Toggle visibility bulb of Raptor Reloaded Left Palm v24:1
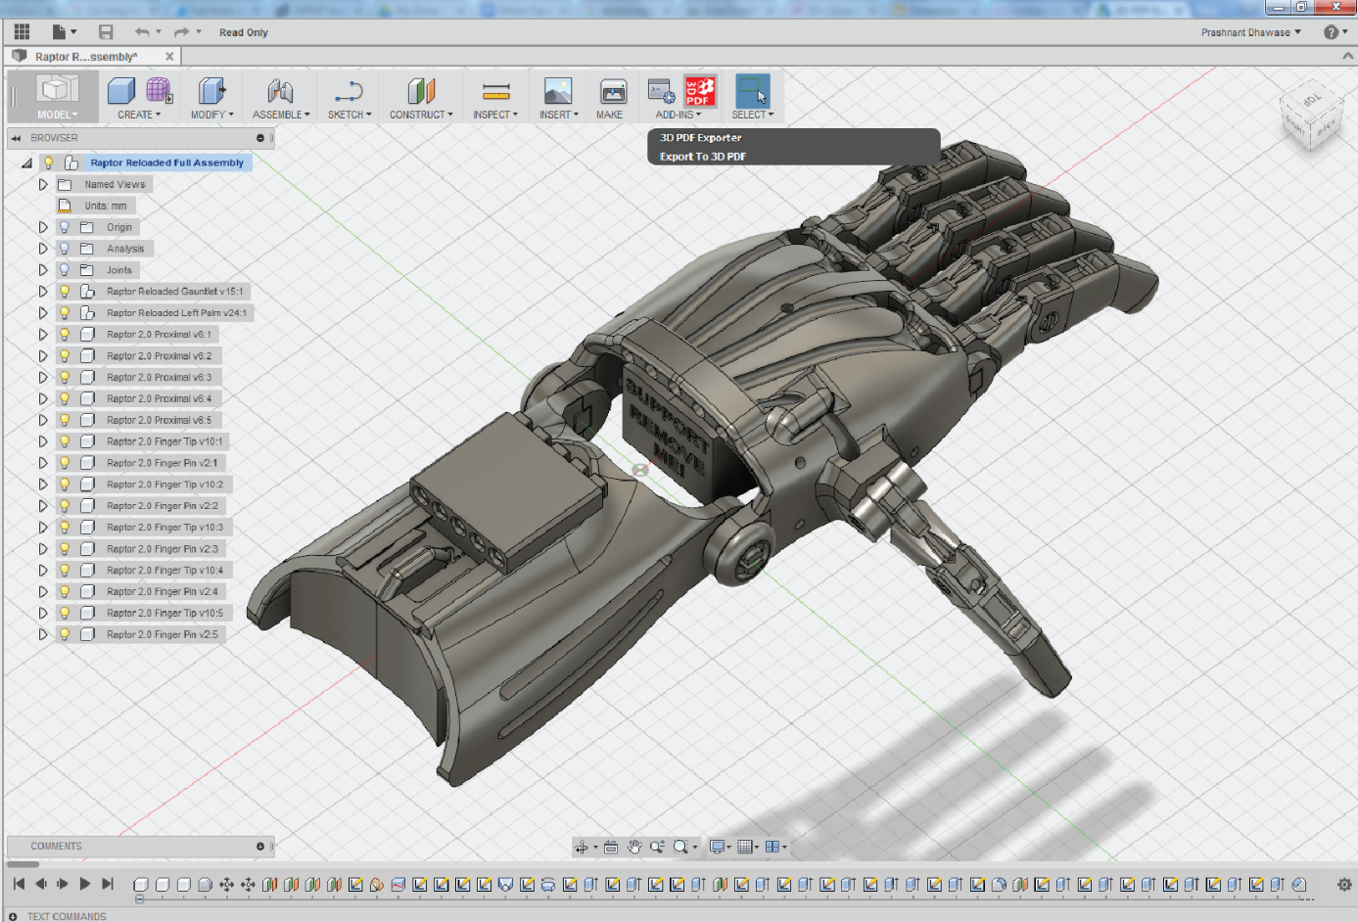1358x922 pixels. click(x=65, y=313)
